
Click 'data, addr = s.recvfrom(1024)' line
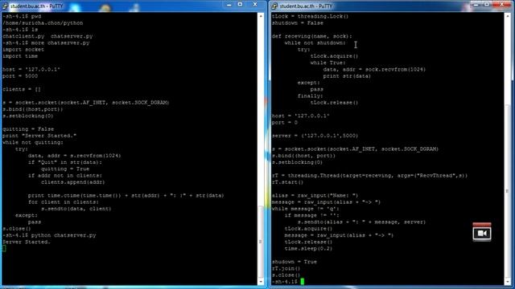point(74,156)
